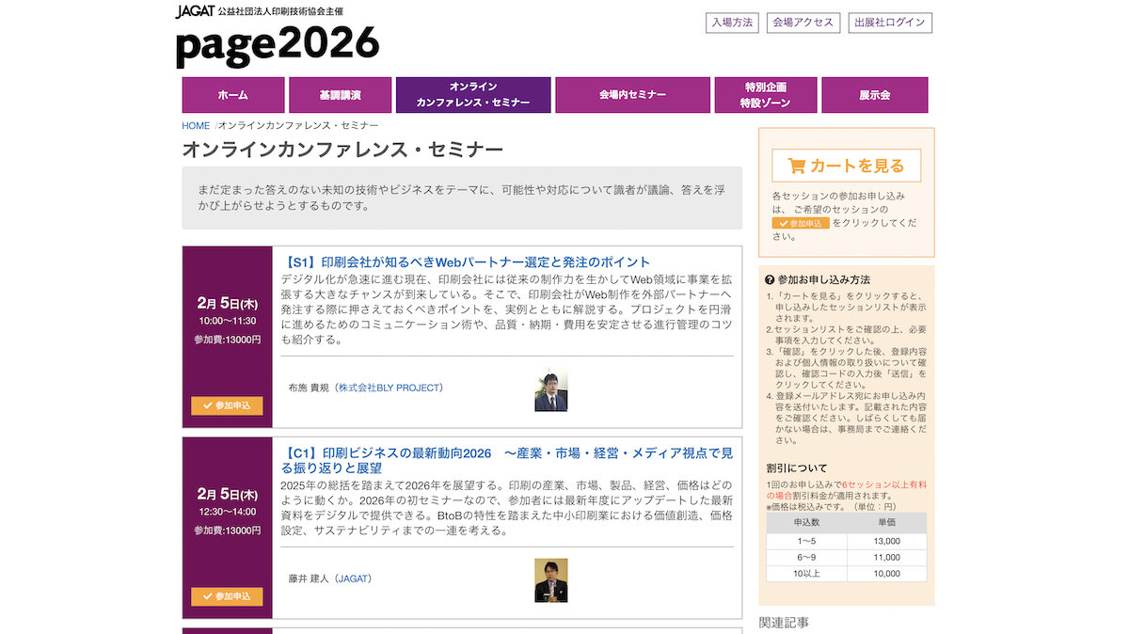Click 出展社ログイン button
1129x634 pixels.
click(889, 23)
